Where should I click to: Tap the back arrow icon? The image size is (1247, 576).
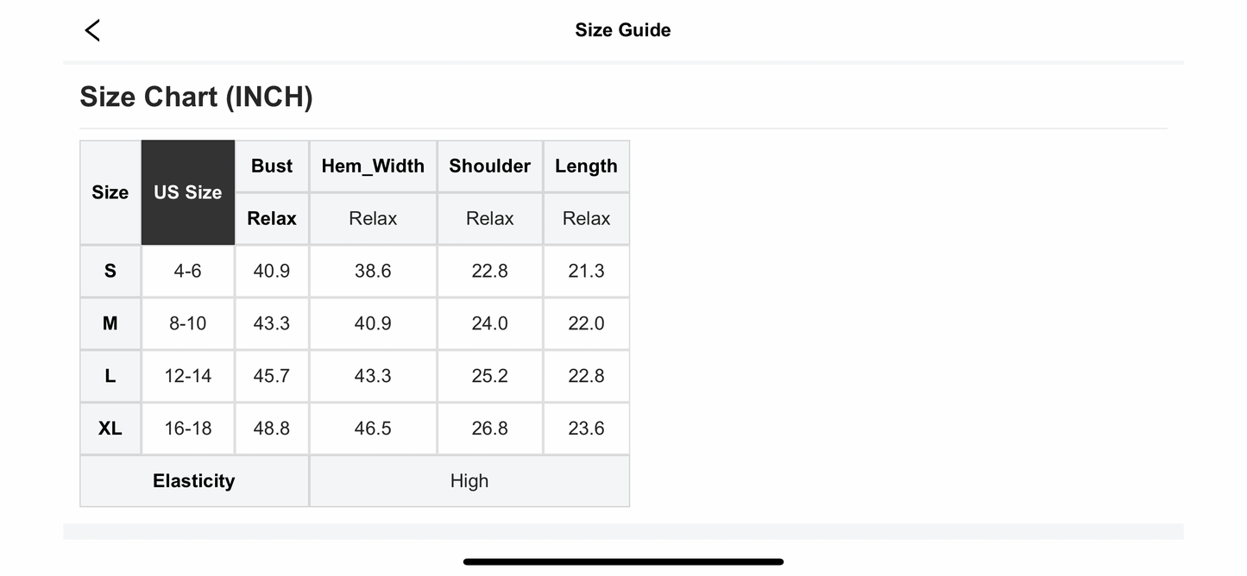click(x=92, y=30)
